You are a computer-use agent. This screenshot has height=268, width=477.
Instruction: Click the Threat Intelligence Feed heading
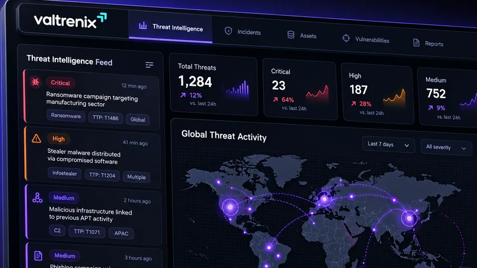tap(70, 60)
